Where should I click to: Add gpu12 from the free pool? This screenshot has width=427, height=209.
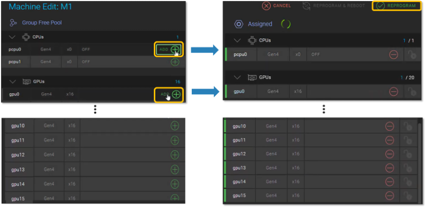(x=175, y=154)
